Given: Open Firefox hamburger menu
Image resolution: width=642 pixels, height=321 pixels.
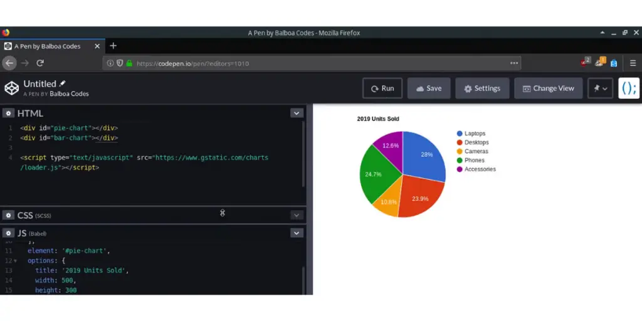Looking at the screenshot, I should point(633,63).
